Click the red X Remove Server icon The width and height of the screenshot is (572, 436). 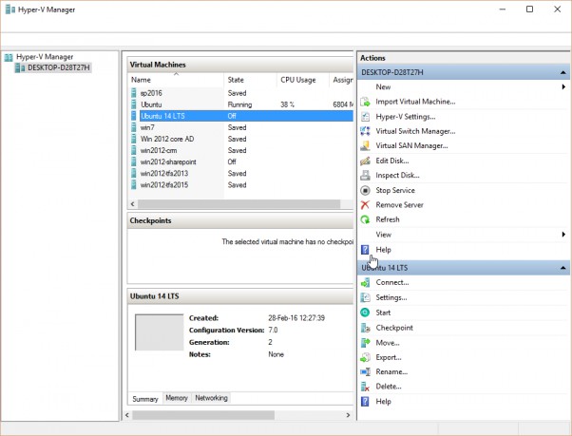[365, 205]
